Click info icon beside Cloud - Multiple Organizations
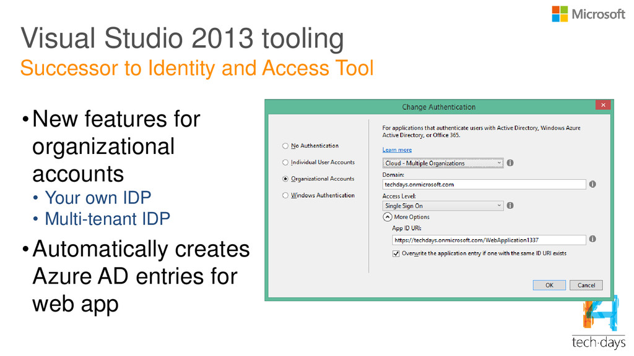 (510, 163)
